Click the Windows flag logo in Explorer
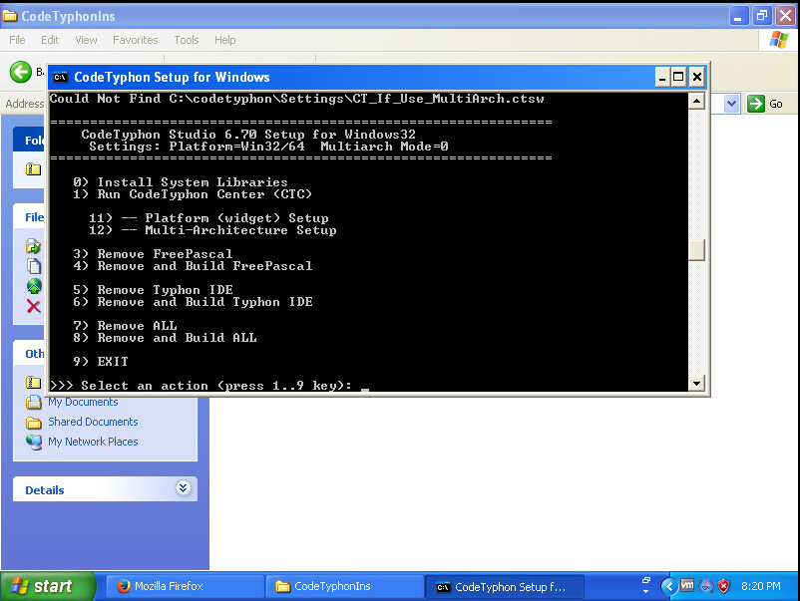The width and height of the screenshot is (800, 601). click(x=779, y=40)
